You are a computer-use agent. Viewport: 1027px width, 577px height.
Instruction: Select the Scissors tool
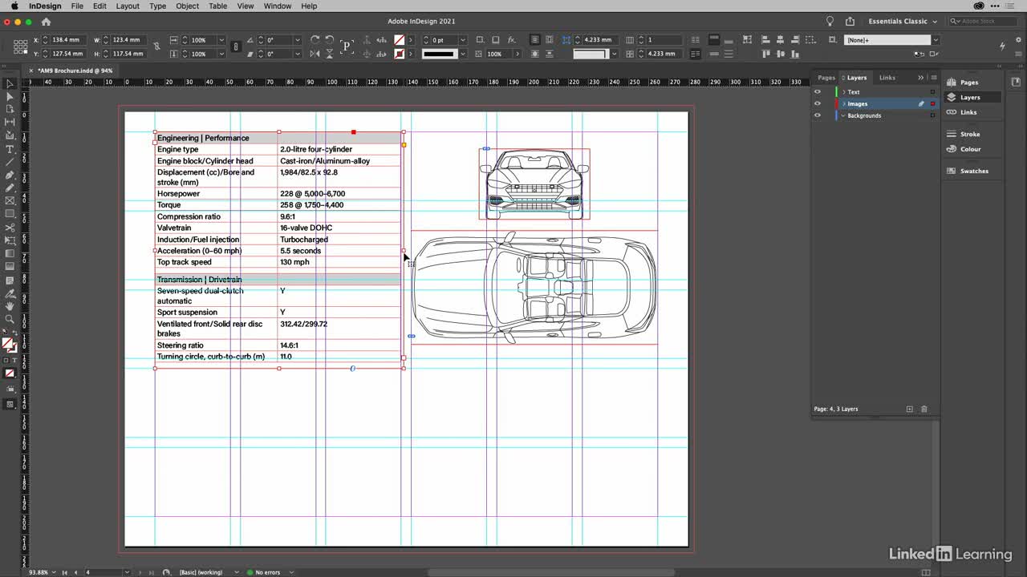[x=10, y=228]
